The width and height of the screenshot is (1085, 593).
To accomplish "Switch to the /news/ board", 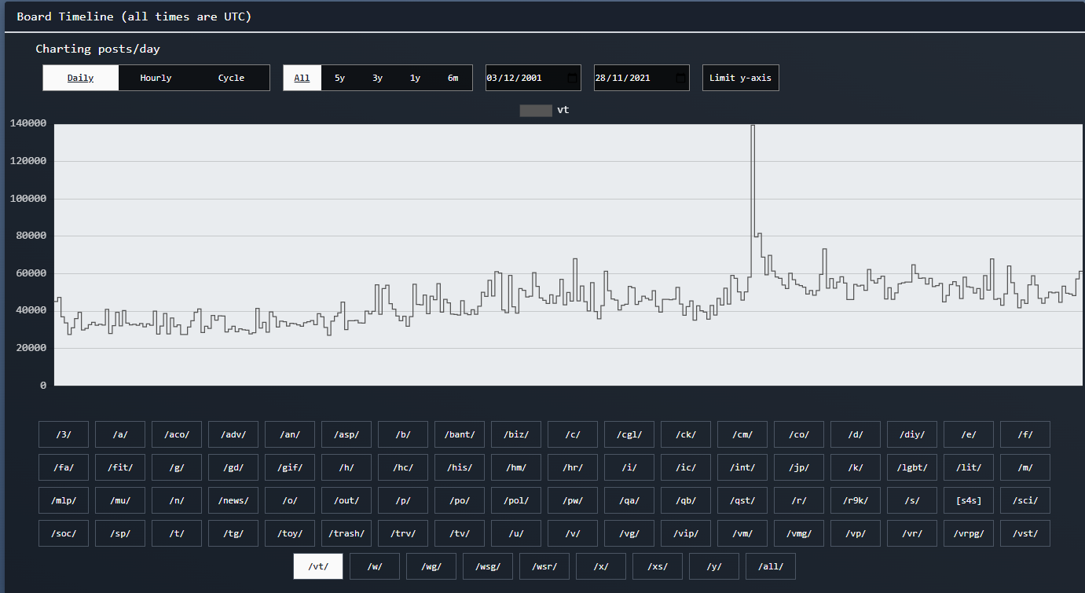I will (x=233, y=500).
